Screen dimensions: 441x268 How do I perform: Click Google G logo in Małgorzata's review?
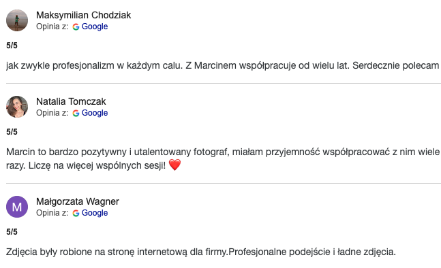(x=76, y=213)
